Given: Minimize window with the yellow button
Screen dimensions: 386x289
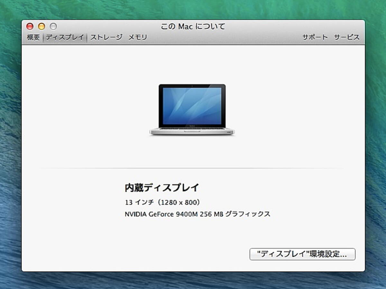Looking at the screenshot, I should (x=41, y=26).
